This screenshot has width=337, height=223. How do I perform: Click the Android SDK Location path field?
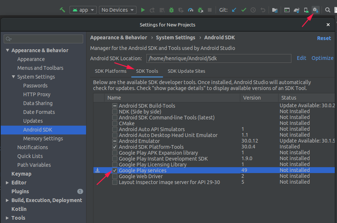click(x=219, y=58)
